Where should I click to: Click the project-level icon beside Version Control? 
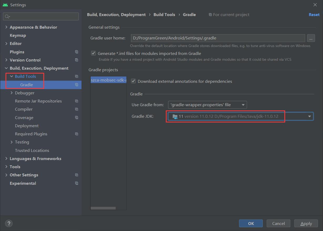pos(76,60)
